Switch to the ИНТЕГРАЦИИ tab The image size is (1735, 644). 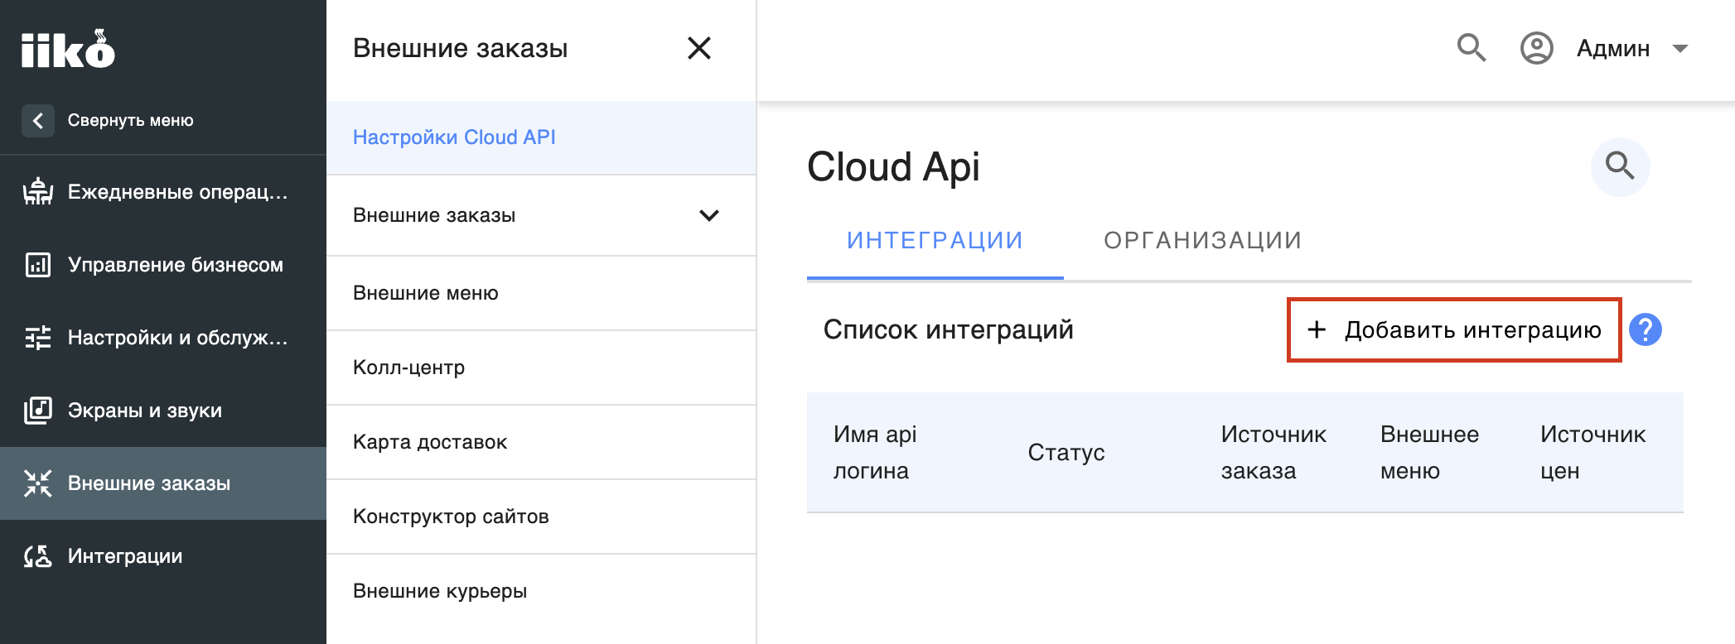935,241
